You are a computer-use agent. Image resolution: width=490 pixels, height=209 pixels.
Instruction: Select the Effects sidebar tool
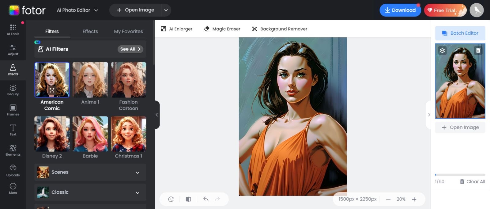[13, 70]
